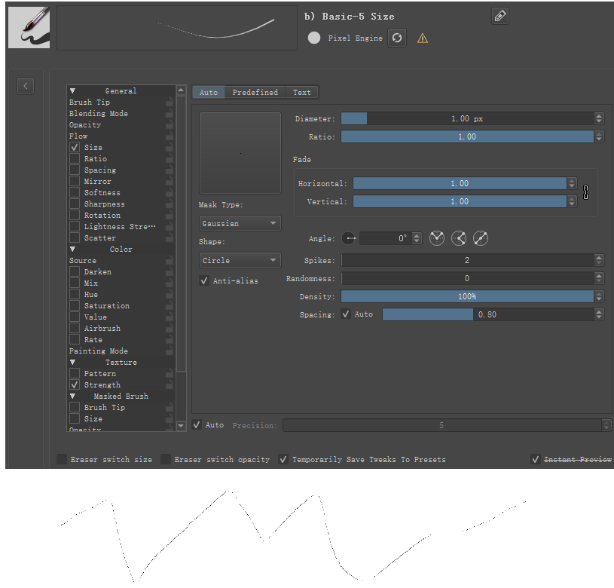Click the Diameter slider
Image resolution: width=614 pixels, height=588 pixels.
tap(468, 118)
